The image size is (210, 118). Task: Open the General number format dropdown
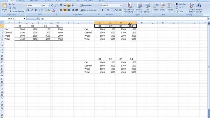pos(120,6)
